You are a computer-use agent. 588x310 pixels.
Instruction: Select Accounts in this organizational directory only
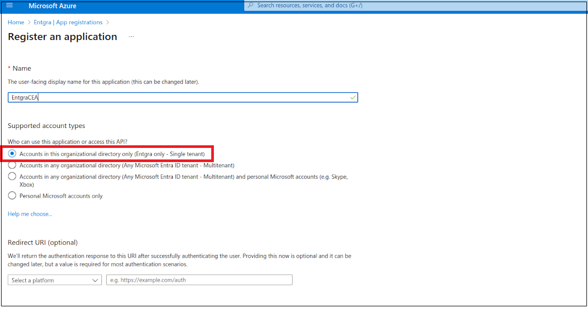(x=13, y=154)
